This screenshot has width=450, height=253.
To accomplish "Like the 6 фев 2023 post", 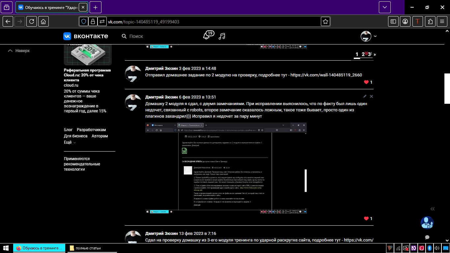I will click(x=368, y=219).
